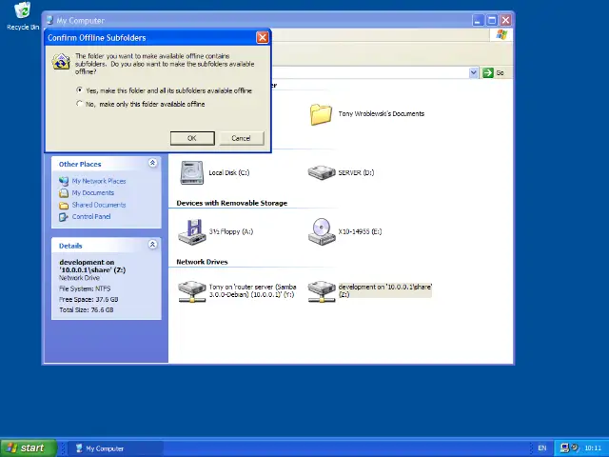Open Control Panel link
Image resolution: width=609 pixels, height=457 pixels.
(x=91, y=217)
